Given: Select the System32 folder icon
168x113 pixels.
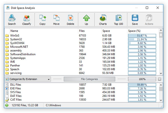Looking at the screenshot, I should 7,39.
